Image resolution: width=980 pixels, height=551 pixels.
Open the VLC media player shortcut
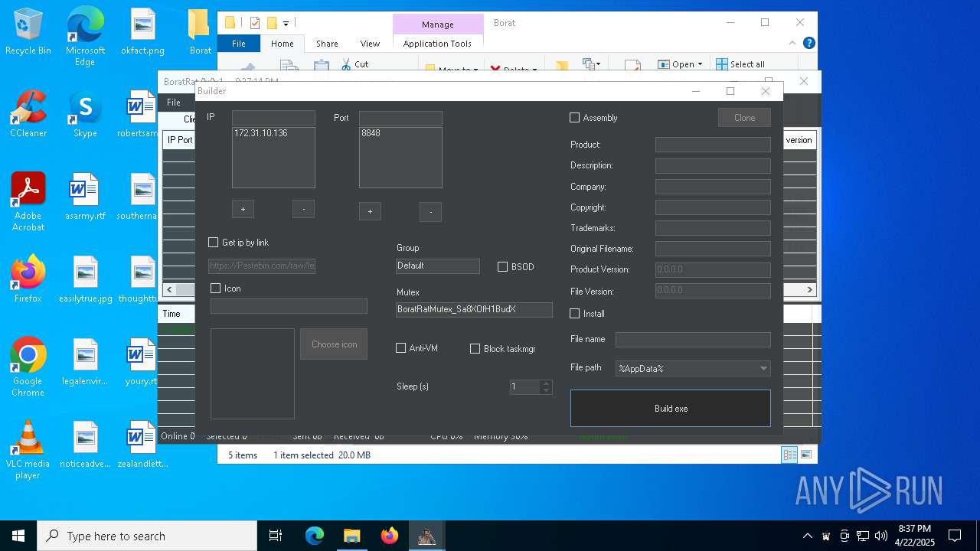pyautogui.click(x=28, y=450)
